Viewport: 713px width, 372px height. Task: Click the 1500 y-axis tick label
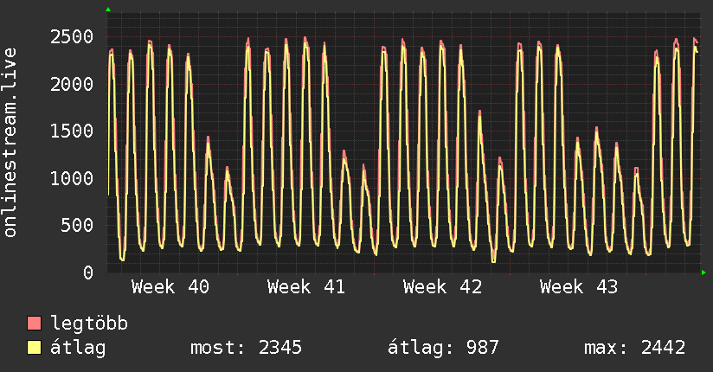72,131
